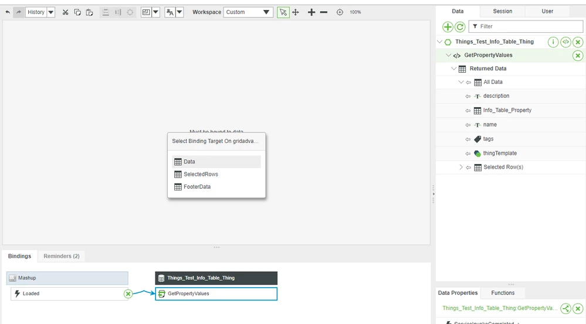Screen dimensions: 586x324
Task: Click the Mashup binding source header
Action: (67, 278)
